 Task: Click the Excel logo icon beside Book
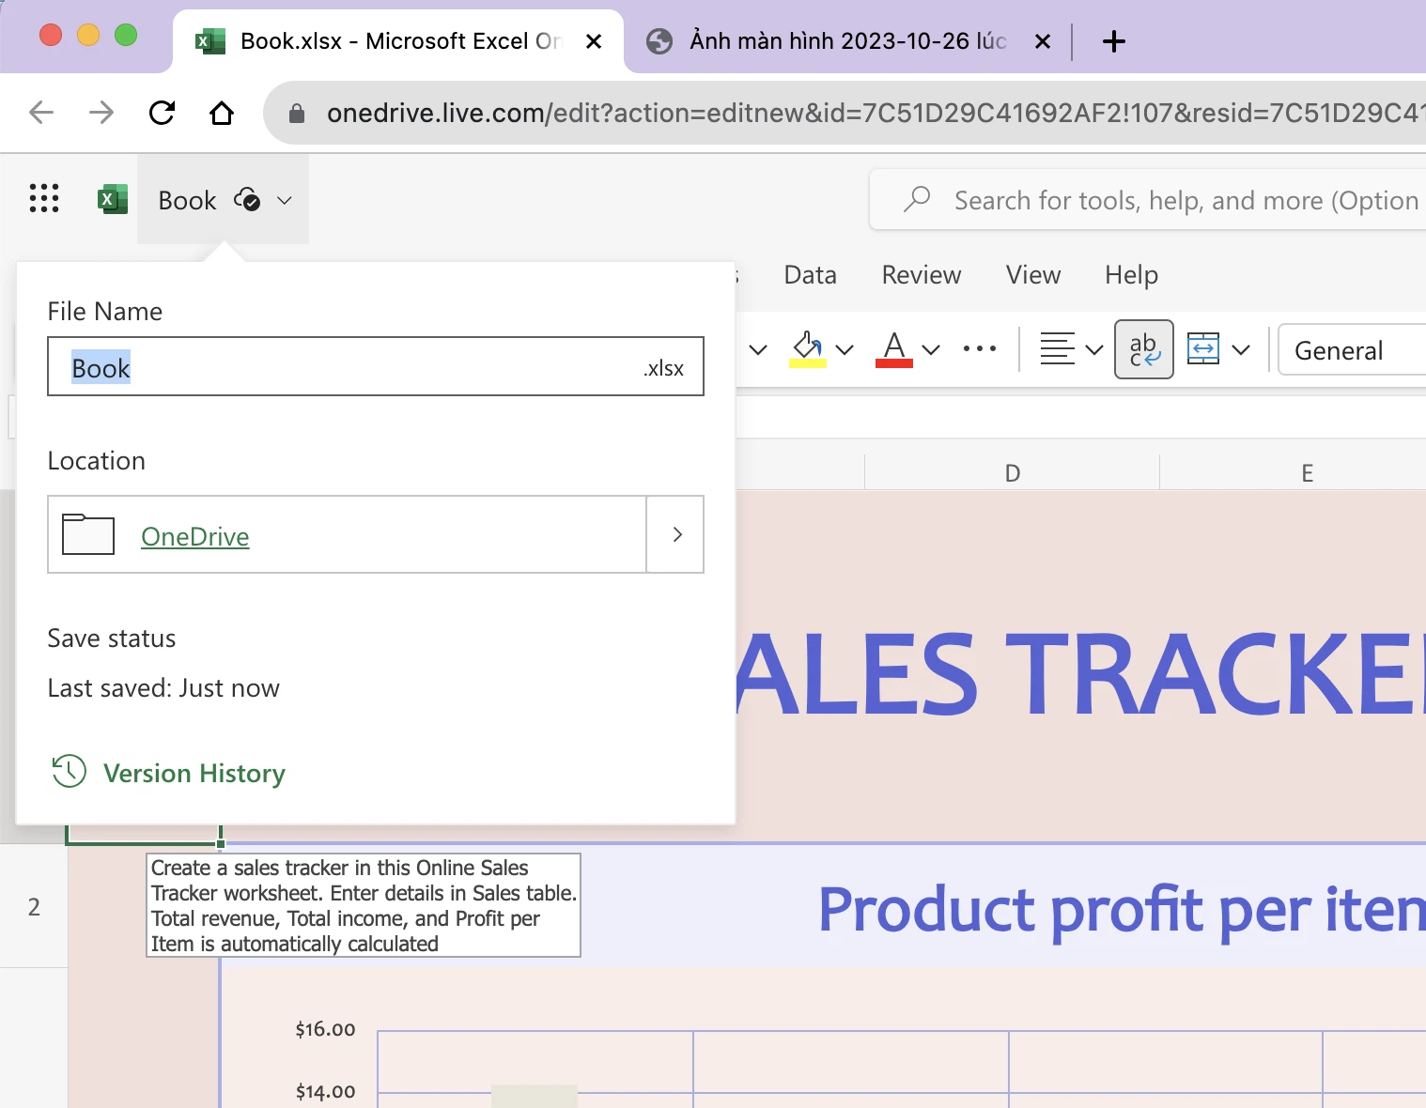(x=113, y=199)
